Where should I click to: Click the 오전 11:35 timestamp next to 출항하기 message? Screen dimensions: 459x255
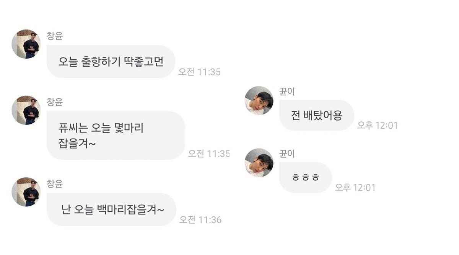tap(200, 72)
